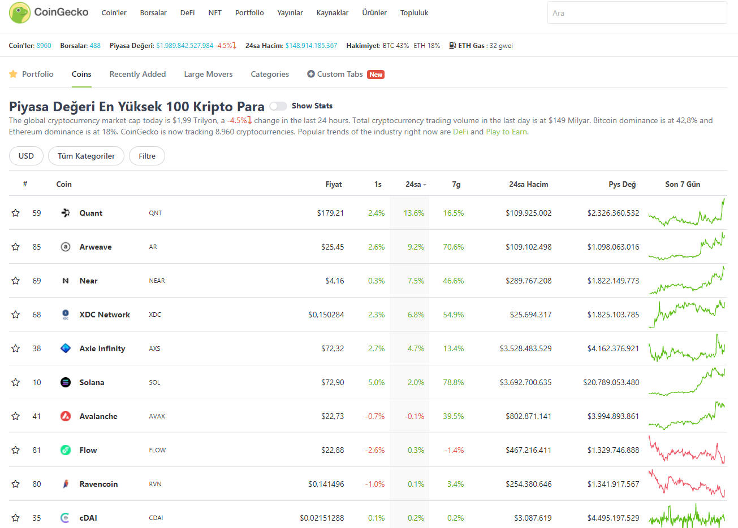
Task: Open the market cap value link
Action: (185, 46)
